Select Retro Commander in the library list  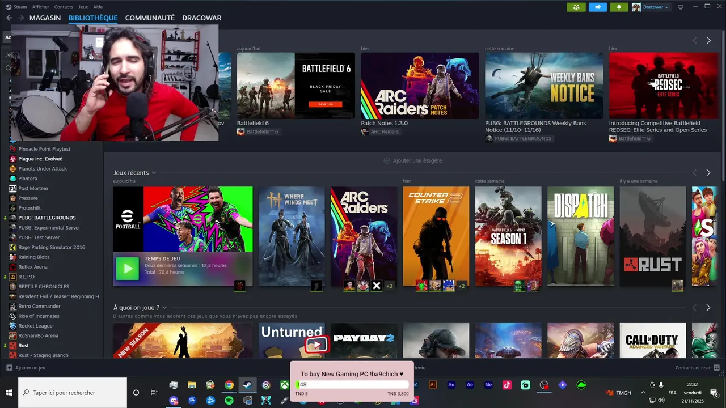coord(39,306)
